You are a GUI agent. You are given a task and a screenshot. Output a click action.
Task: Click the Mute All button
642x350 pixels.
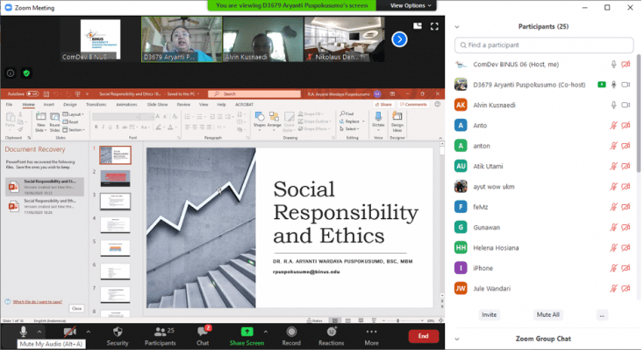[x=548, y=315]
